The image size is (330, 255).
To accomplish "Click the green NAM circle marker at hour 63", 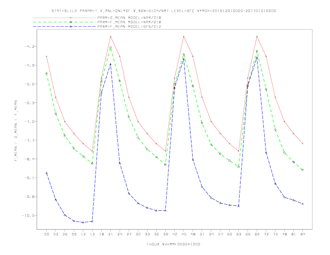I will pos(239,167).
